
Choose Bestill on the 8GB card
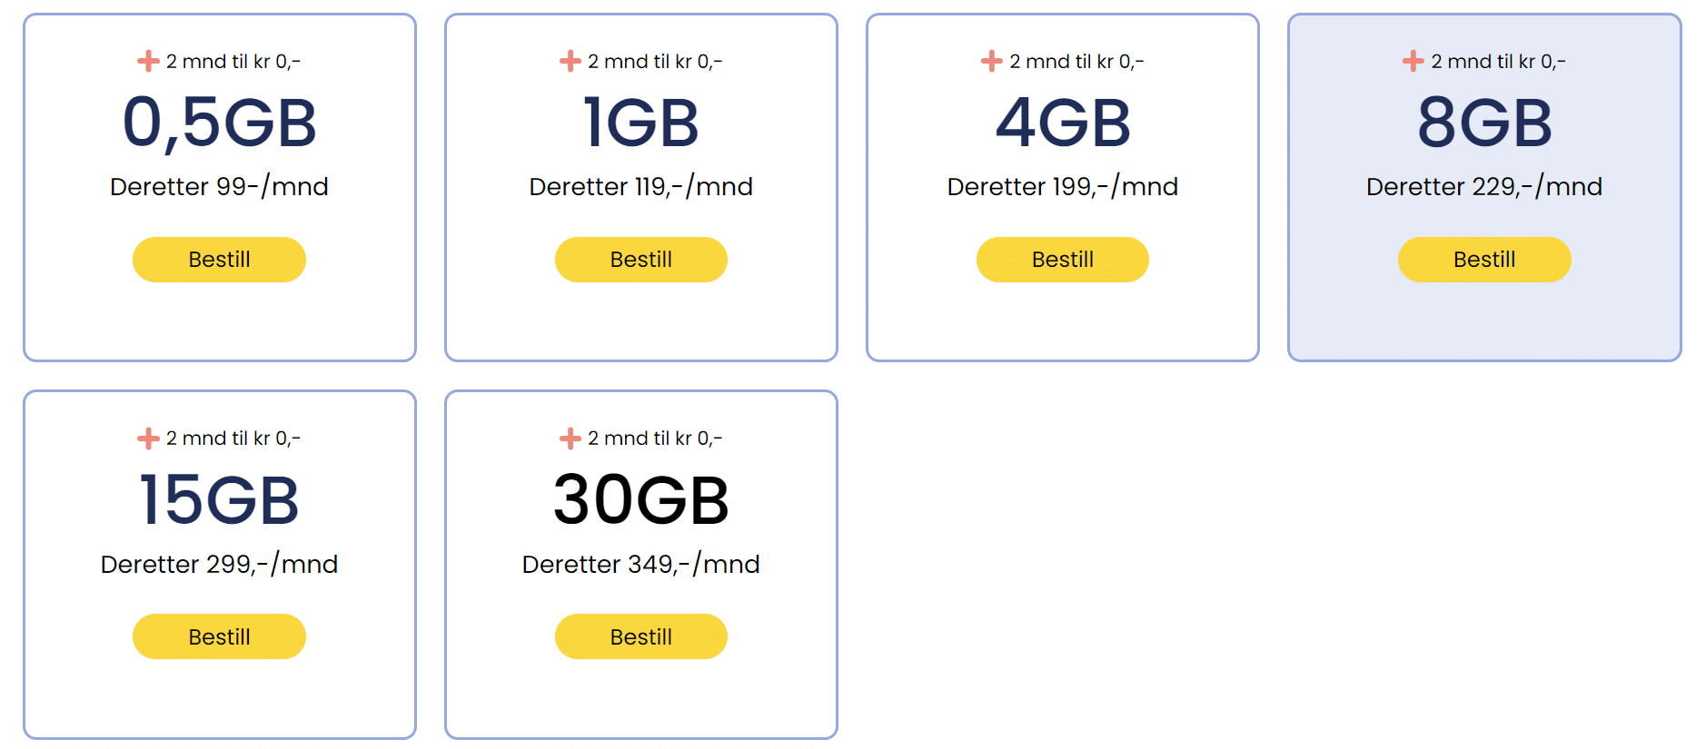[1483, 260]
